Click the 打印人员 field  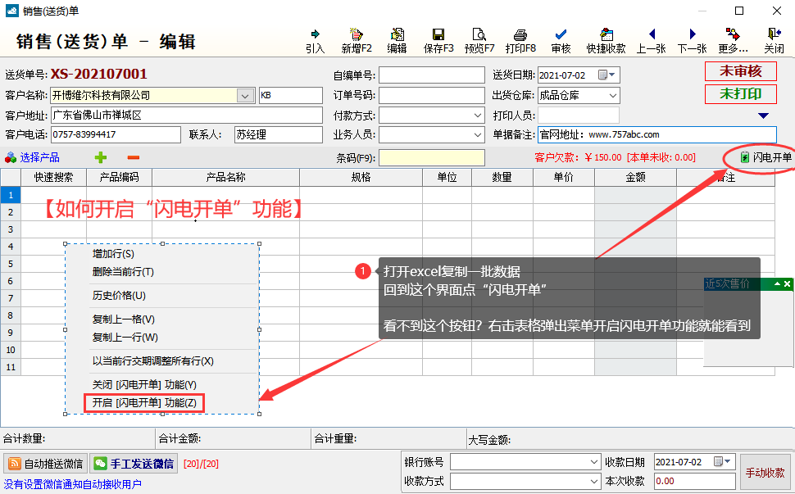pos(579,116)
